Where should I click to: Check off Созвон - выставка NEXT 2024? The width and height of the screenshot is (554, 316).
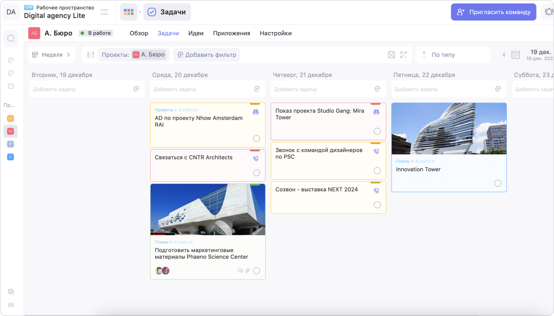377,205
